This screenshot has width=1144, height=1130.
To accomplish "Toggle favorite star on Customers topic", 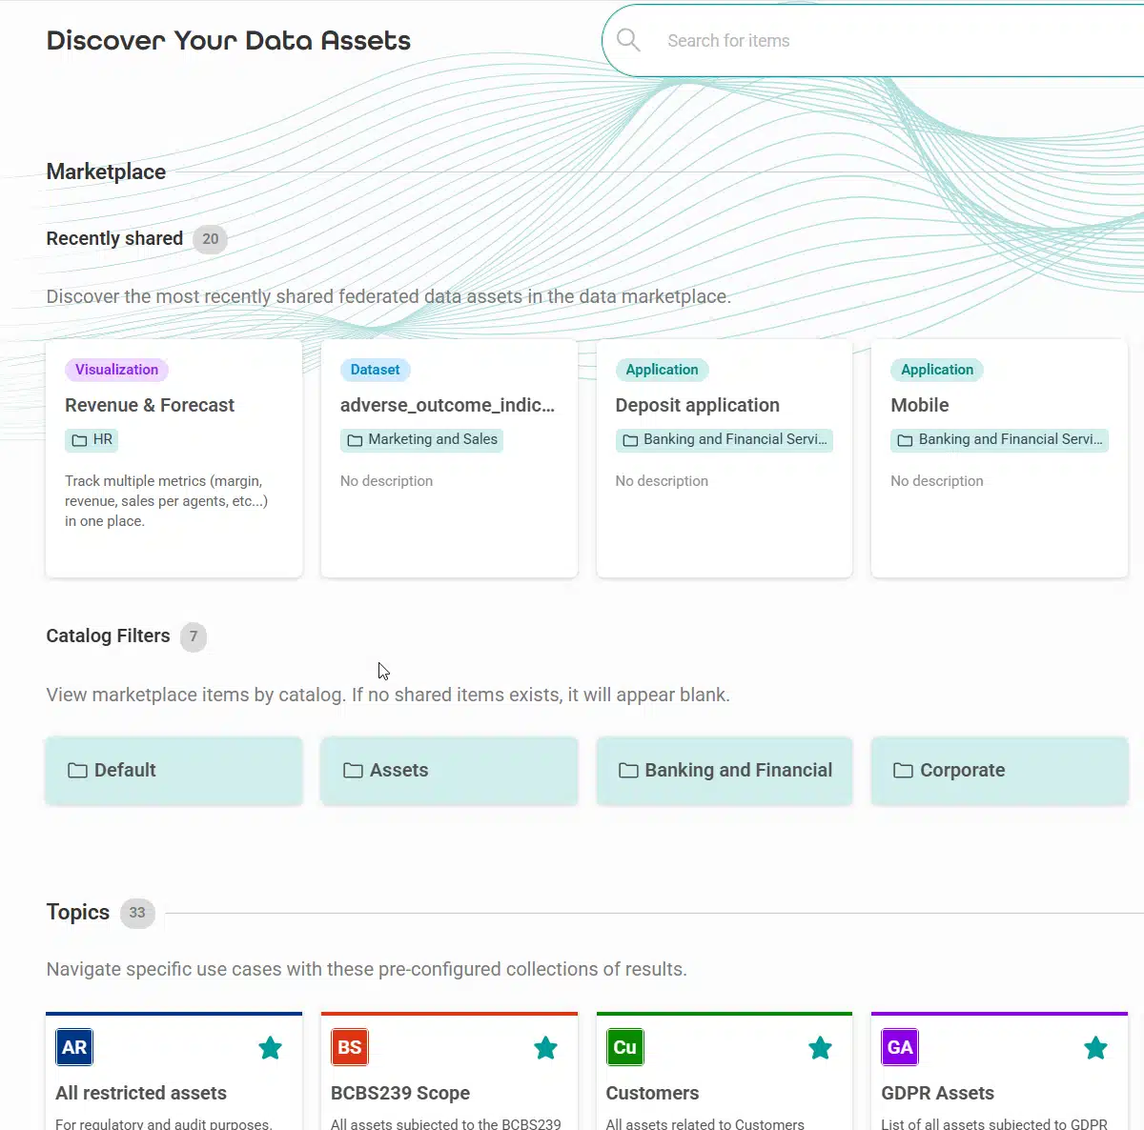I will [820, 1048].
